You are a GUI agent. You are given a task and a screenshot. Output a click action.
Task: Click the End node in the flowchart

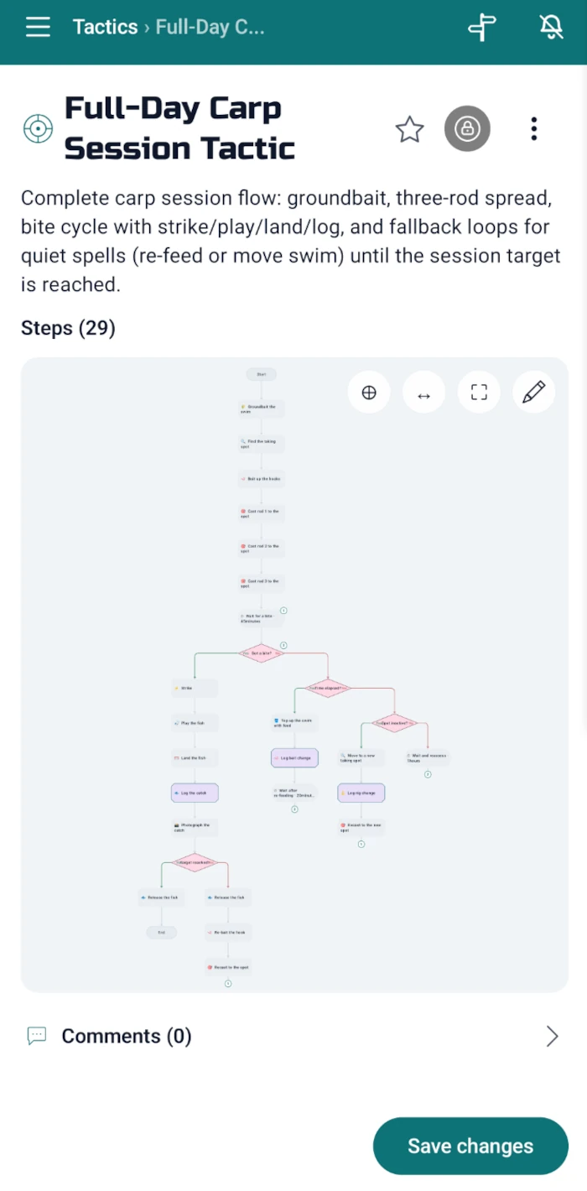coord(161,932)
